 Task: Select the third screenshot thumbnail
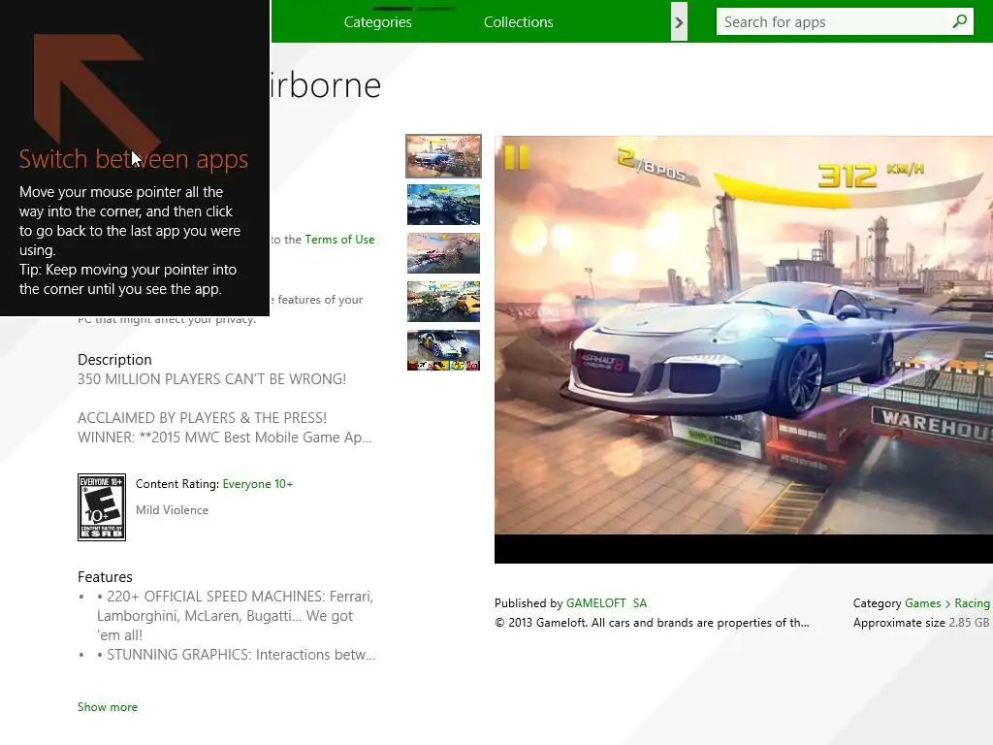click(443, 253)
